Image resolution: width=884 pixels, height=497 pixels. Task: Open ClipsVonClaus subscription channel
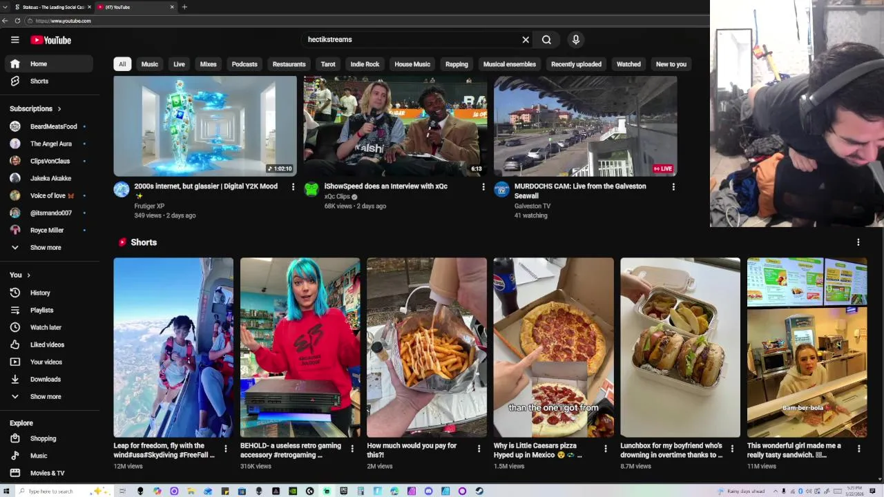pos(48,161)
